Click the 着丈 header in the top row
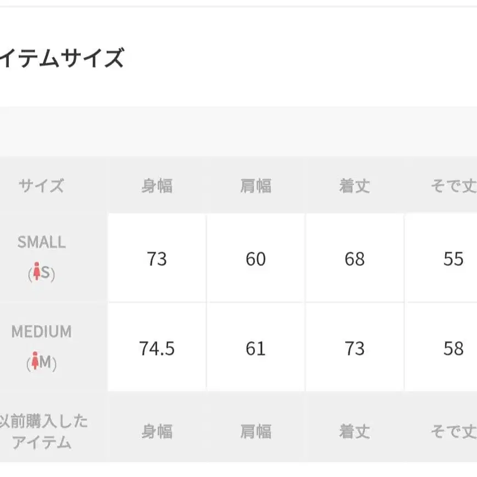The height and width of the screenshot is (477, 477). [x=354, y=186]
